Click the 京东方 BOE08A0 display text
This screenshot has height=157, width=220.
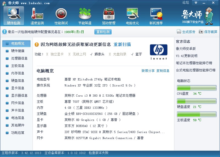86,126
